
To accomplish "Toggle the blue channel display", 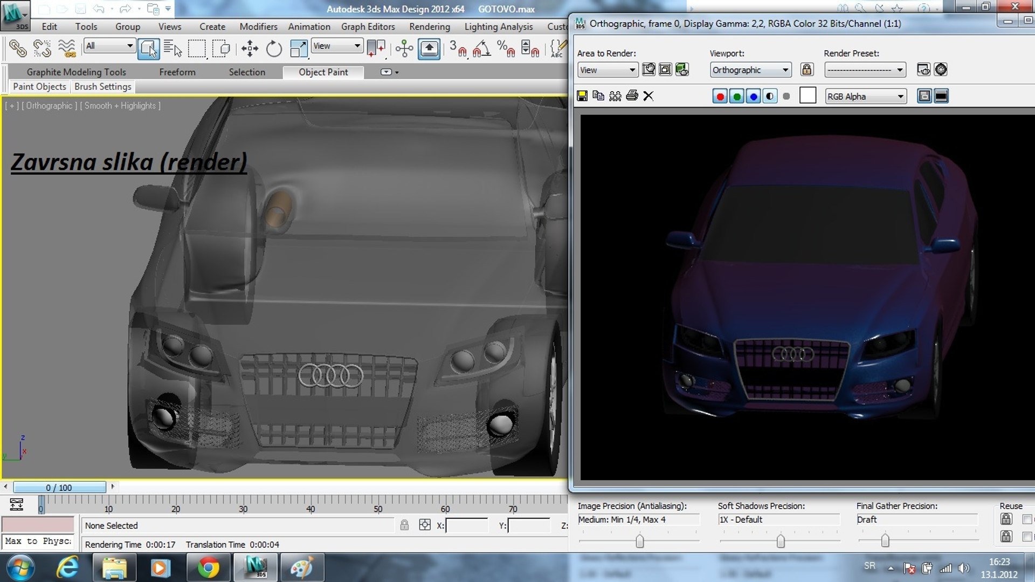I will pos(753,97).
